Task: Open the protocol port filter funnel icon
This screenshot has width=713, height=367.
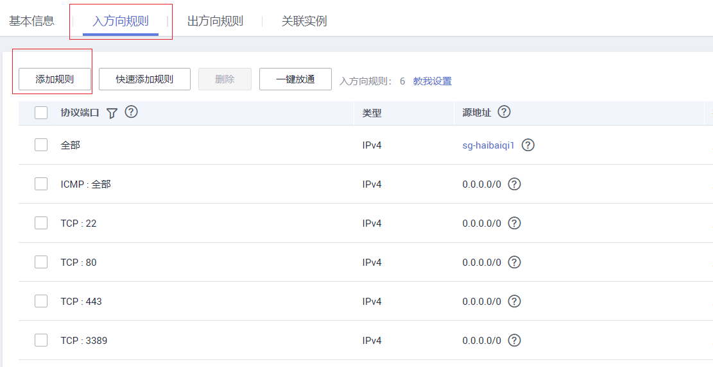Action: click(112, 113)
